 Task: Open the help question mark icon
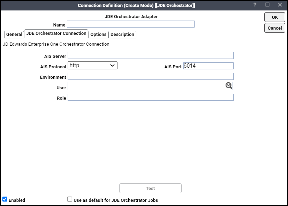pyautogui.click(x=255, y=5)
